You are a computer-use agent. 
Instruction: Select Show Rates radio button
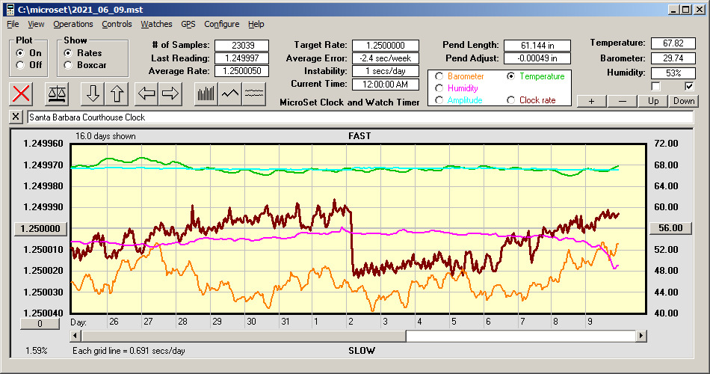[x=68, y=53]
